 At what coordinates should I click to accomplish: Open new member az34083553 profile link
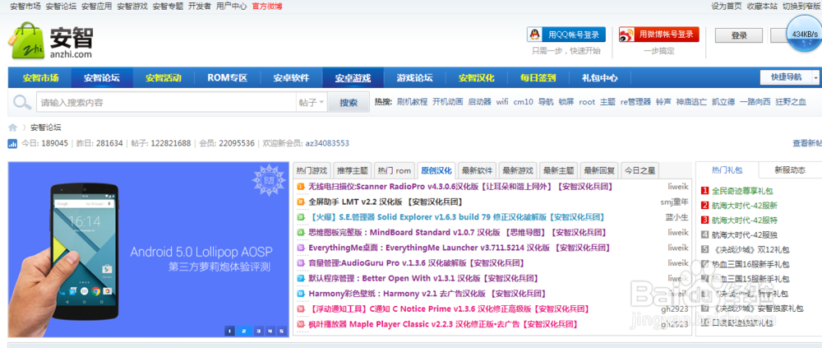[x=327, y=143]
